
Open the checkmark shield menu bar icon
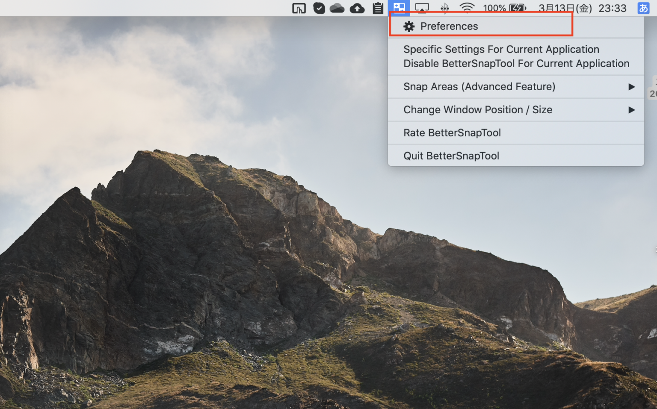(x=319, y=8)
